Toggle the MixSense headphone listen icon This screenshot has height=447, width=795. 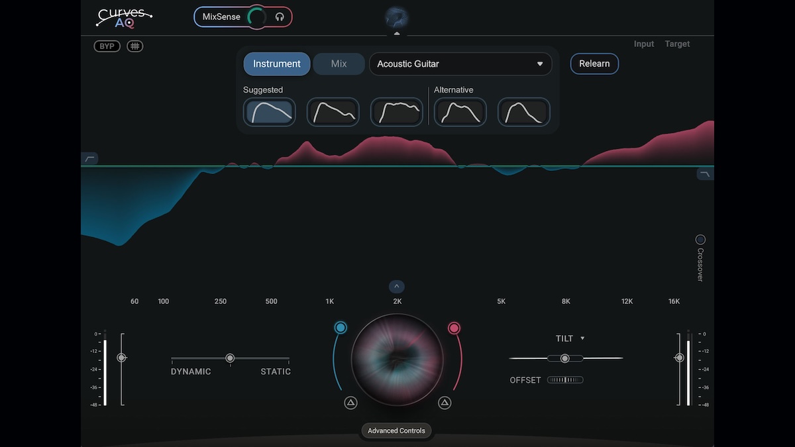280,17
